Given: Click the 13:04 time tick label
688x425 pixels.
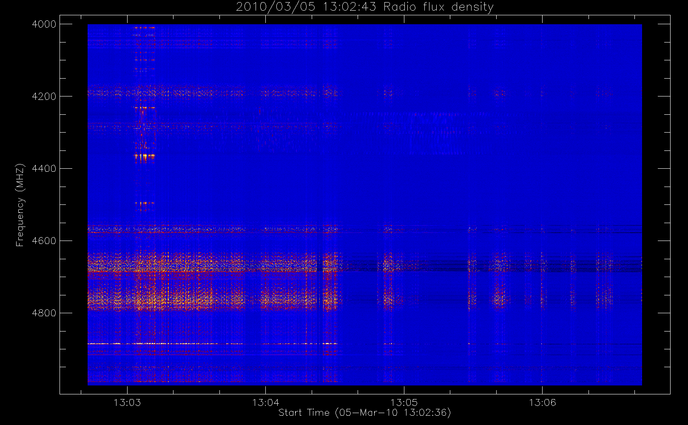Looking at the screenshot, I should coord(265,402).
